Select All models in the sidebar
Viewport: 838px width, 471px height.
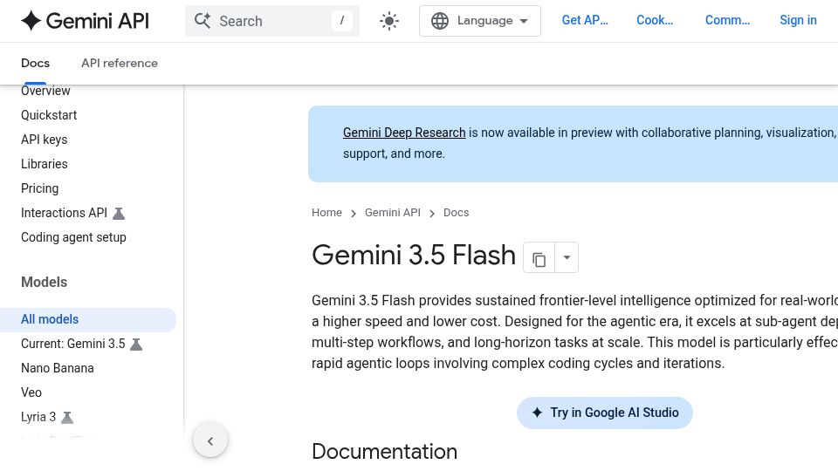point(87,319)
